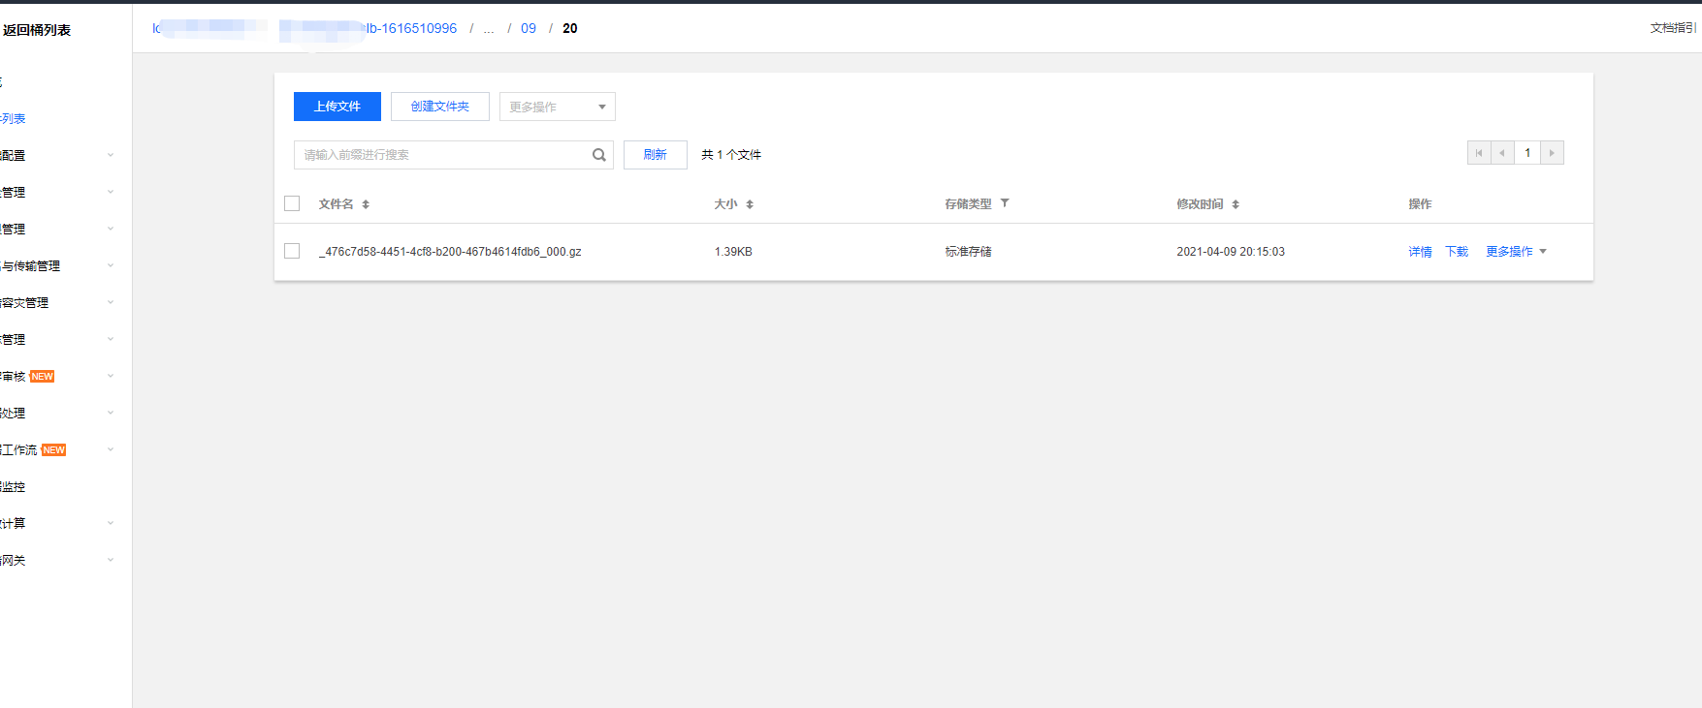Click the 1.39KB size cell

pyautogui.click(x=733, y=252)
